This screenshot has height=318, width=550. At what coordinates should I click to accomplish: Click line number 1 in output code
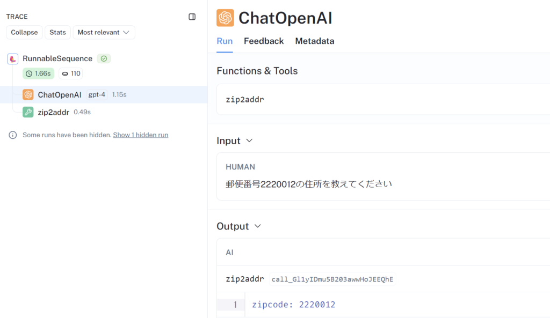[235, 305]
